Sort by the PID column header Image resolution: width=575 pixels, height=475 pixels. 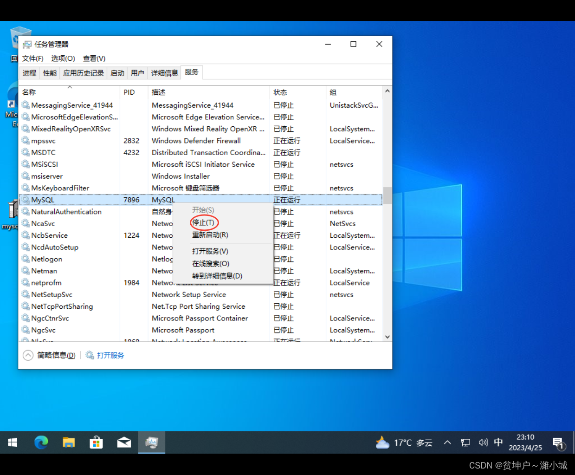134,92
